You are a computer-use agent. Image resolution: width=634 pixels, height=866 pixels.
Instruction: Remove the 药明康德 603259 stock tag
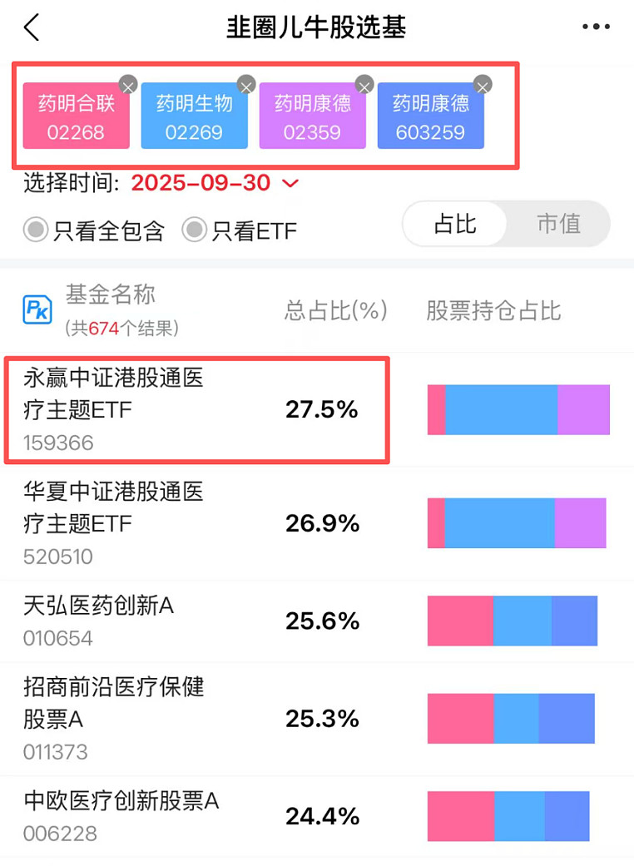(x=483, y=84)
